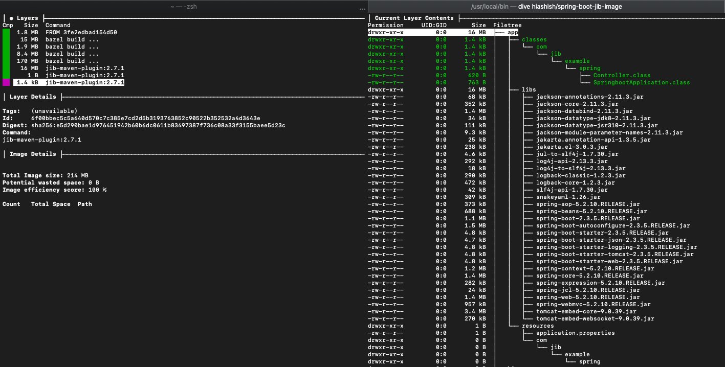Click the Image efficiency score line
Image resolution: width=725 pixels, height=367 pixels.
click(54, 190)
